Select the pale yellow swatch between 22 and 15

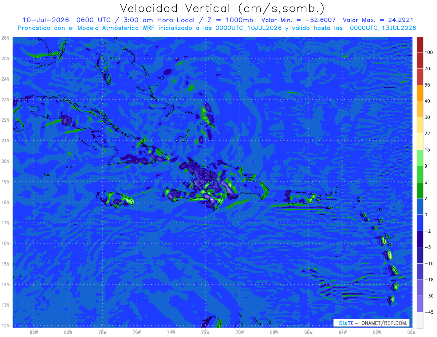click(x=420, y=141)
